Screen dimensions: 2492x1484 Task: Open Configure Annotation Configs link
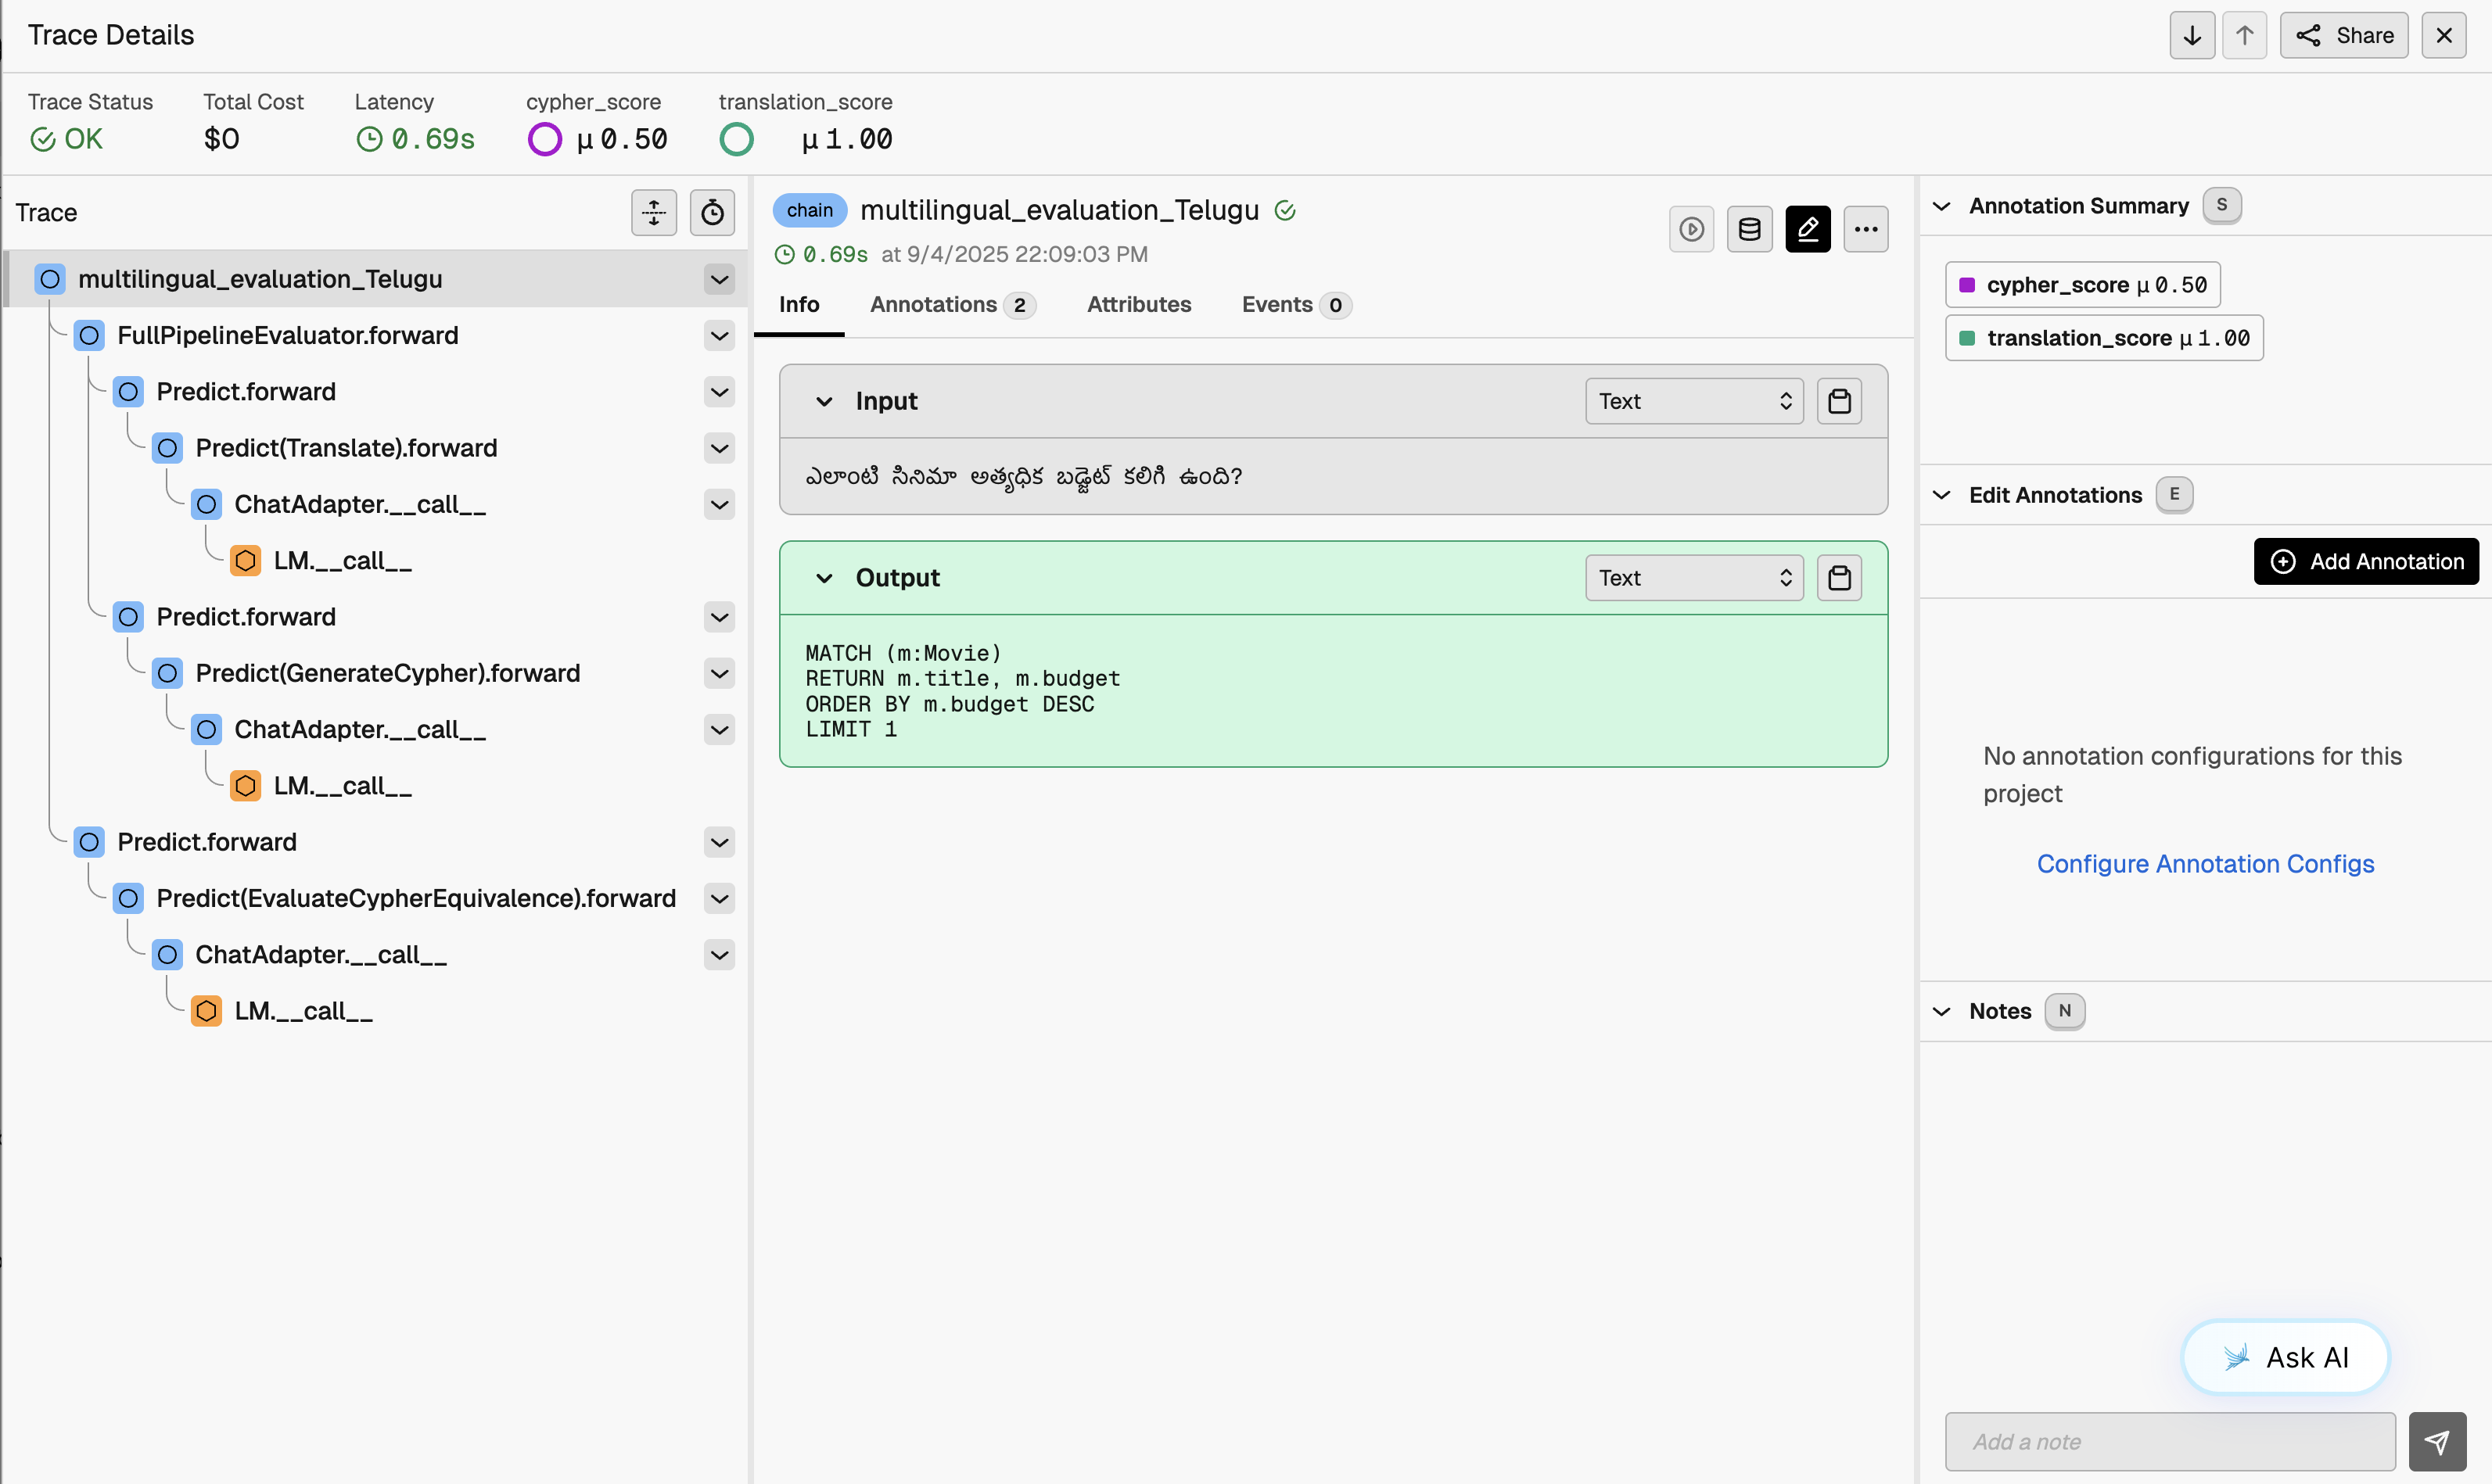(2204, 863)
